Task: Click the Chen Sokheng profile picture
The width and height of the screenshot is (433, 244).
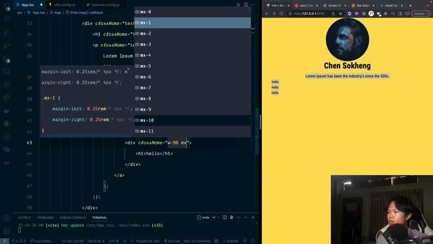Action: [347, 39]
